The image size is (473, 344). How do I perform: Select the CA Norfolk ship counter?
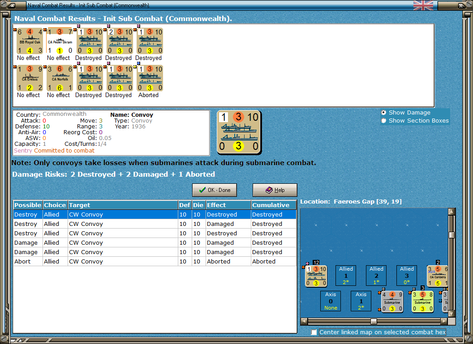pos(60,78)
